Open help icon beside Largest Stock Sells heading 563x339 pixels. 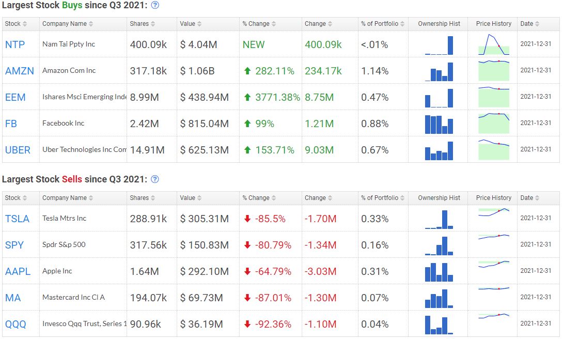155,179
